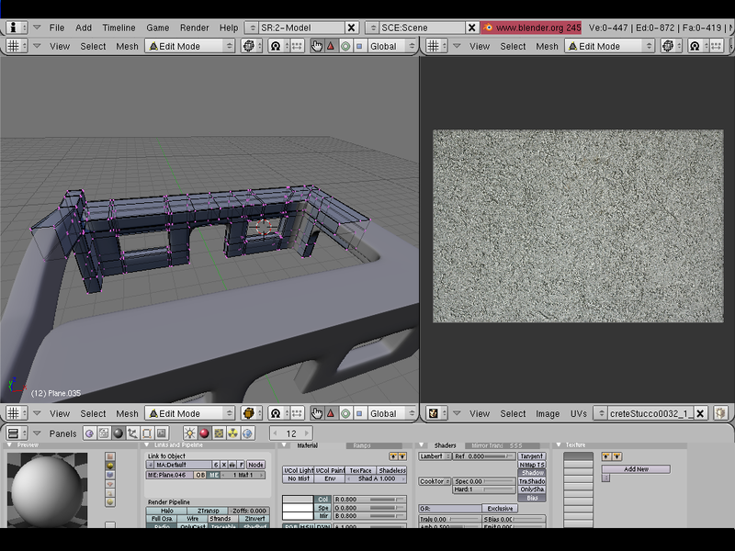Enable the Shadeless material option

[392, 470]
